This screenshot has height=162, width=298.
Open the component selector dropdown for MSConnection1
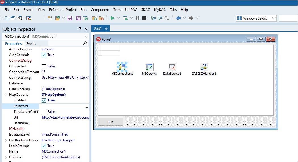[x=86, y=36]
